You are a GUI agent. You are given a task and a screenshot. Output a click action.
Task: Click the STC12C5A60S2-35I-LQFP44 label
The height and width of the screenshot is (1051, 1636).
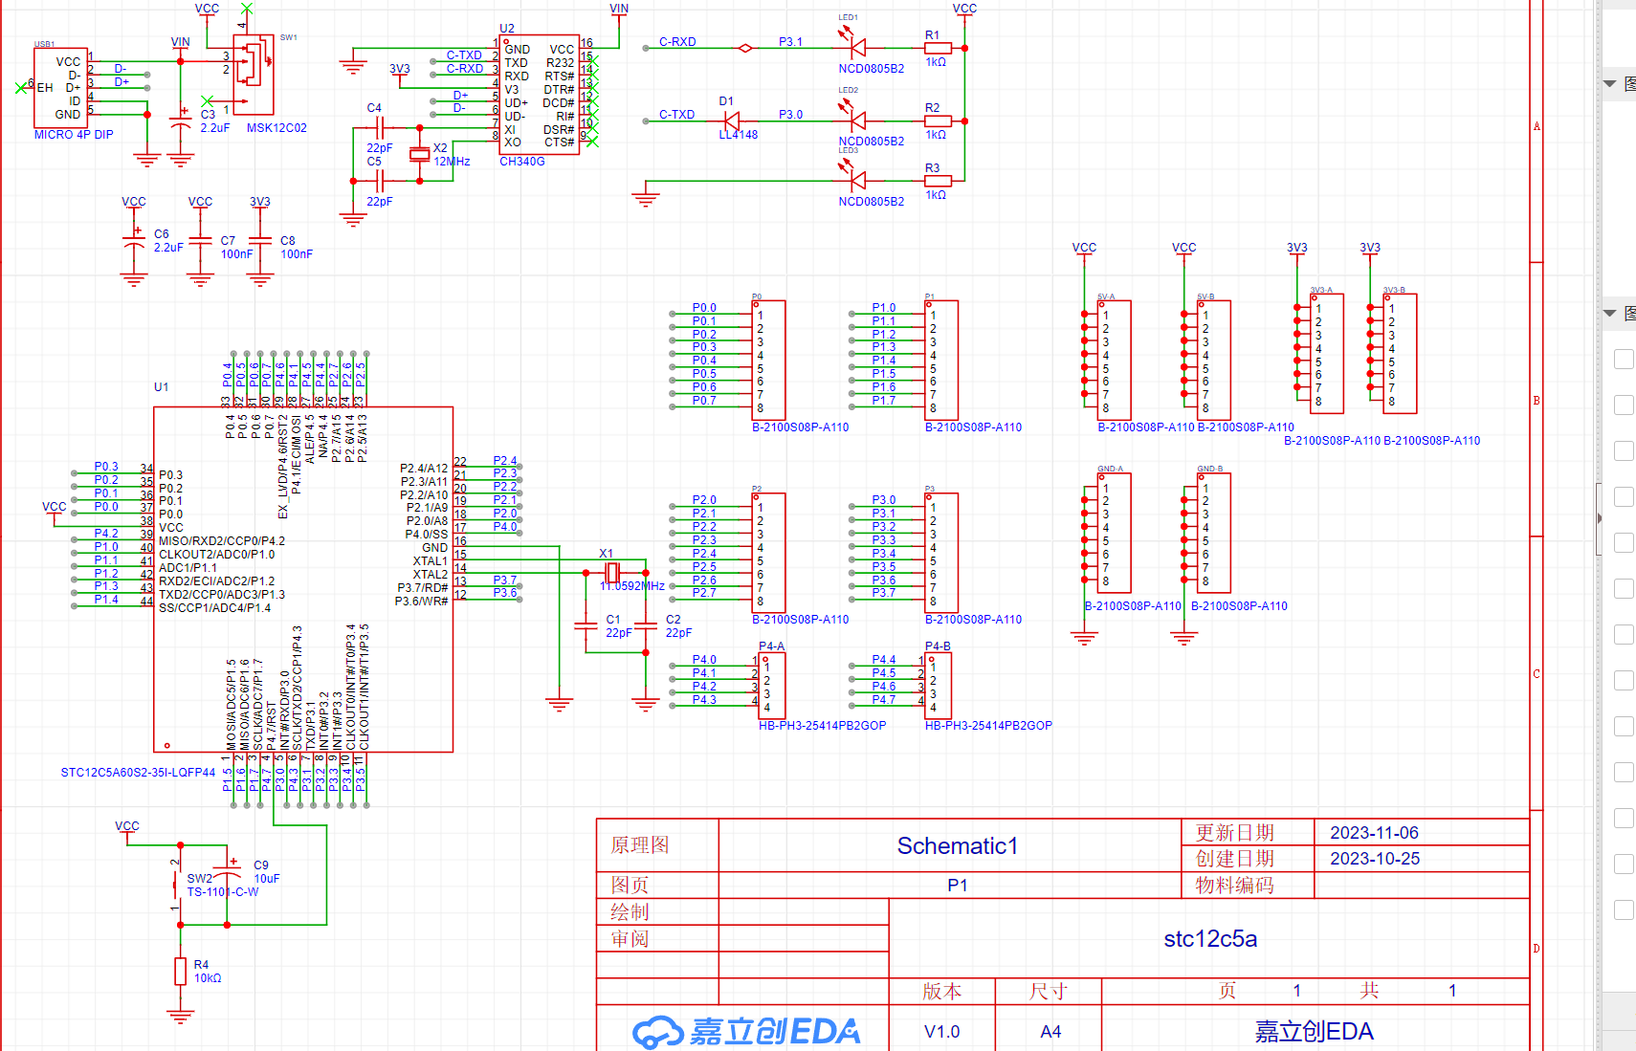pos(138,773)
